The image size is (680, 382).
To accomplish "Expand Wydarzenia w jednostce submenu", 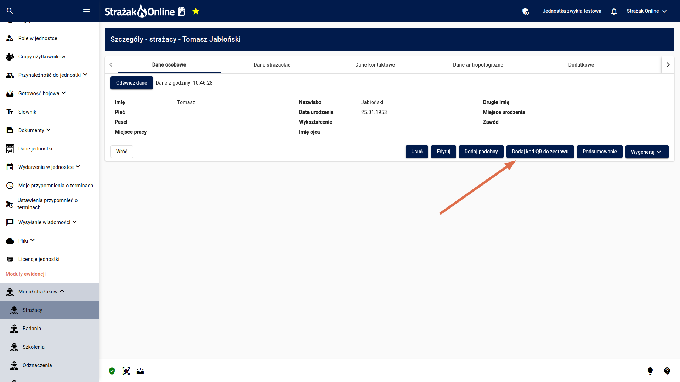I will point(78,167).
